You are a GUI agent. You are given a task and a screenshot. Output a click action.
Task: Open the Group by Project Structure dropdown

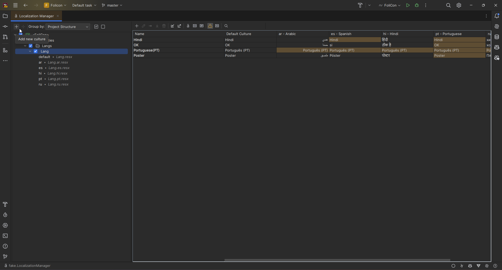click(x=68, y=27)
